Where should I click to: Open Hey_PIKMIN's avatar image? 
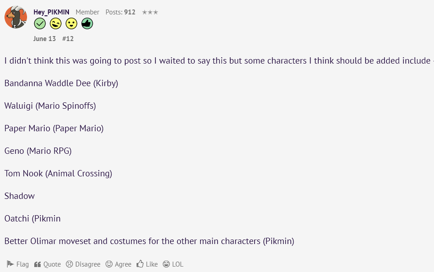tap(16, 17)
